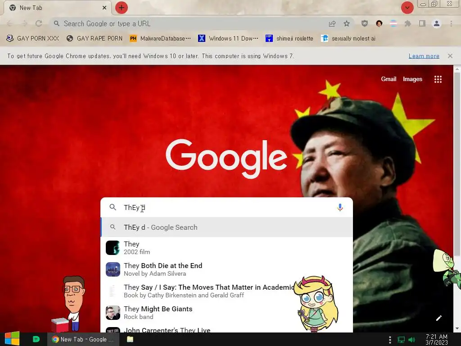Click the magnifier icon in the search box
Screen dimensions: 461x346
click(x=113, y=207)
